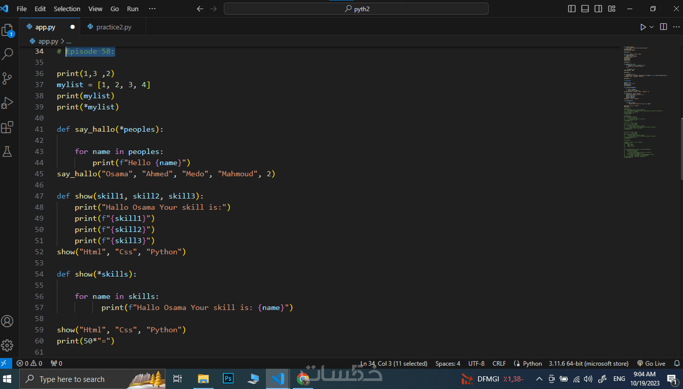Image resolution: width=683 pixels, height=389 pixels.
Task: Switch to the practice2.py tab
Action: pos(113,27)
